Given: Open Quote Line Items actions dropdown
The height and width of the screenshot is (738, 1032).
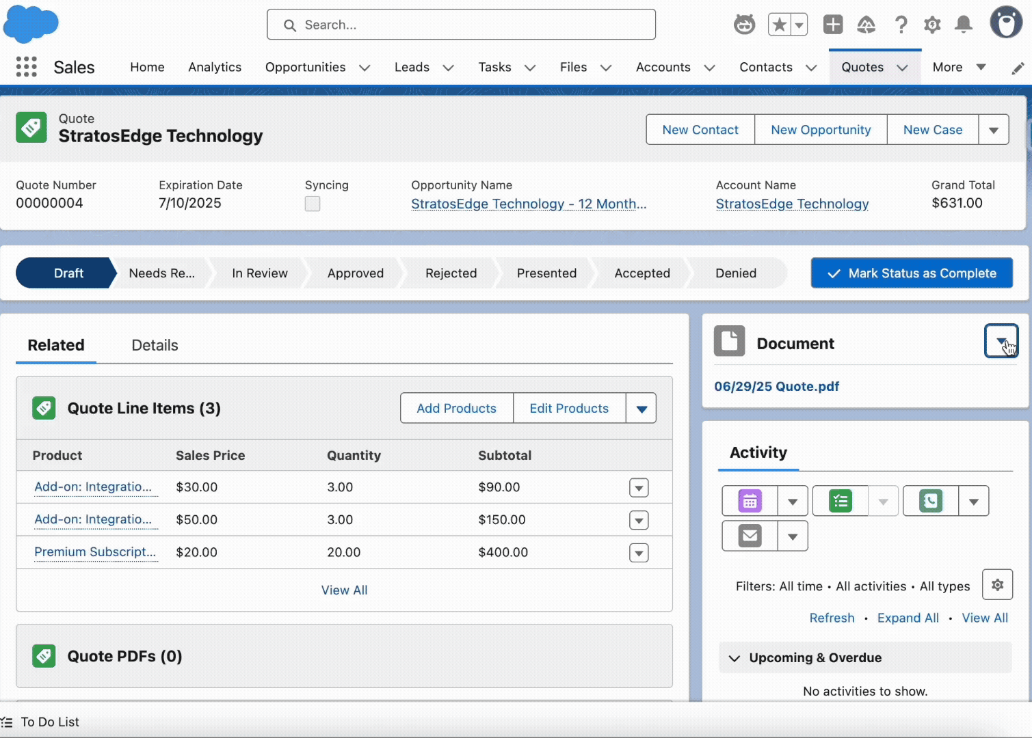Looking at the screenshot, I should tap(641, 409).
